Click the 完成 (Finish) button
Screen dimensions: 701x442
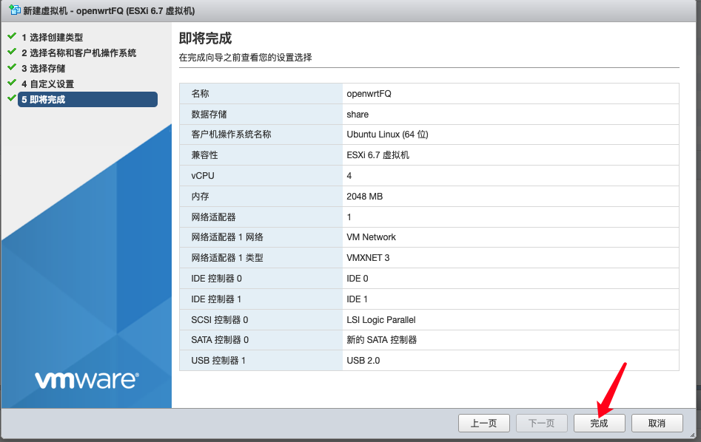(599, 424)
